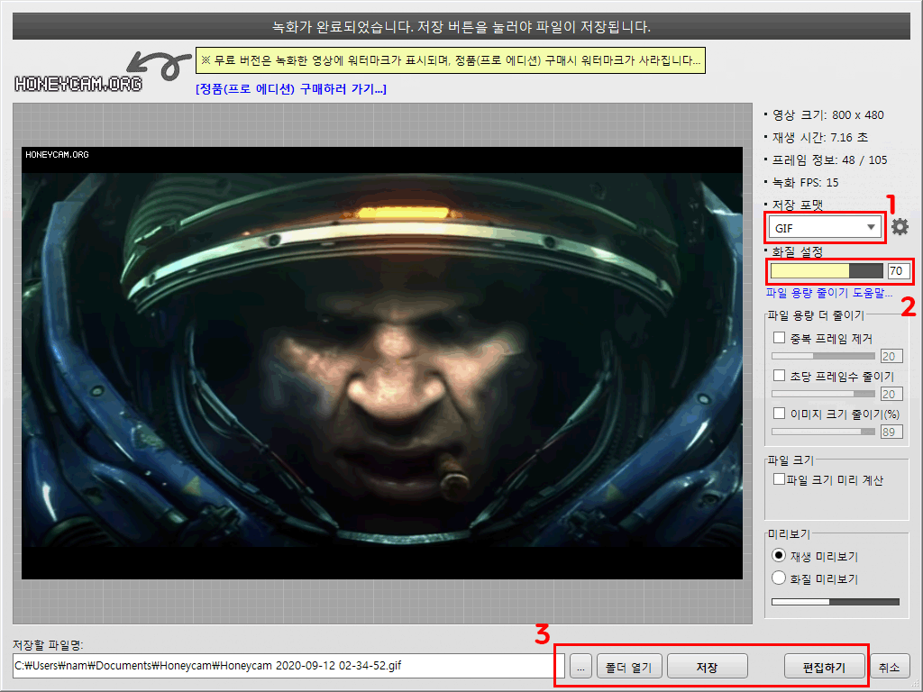Open the 정품(프로 에디션) 구매하러 가기 link
This screenshot has height=692, width=923.
[291, 89]
